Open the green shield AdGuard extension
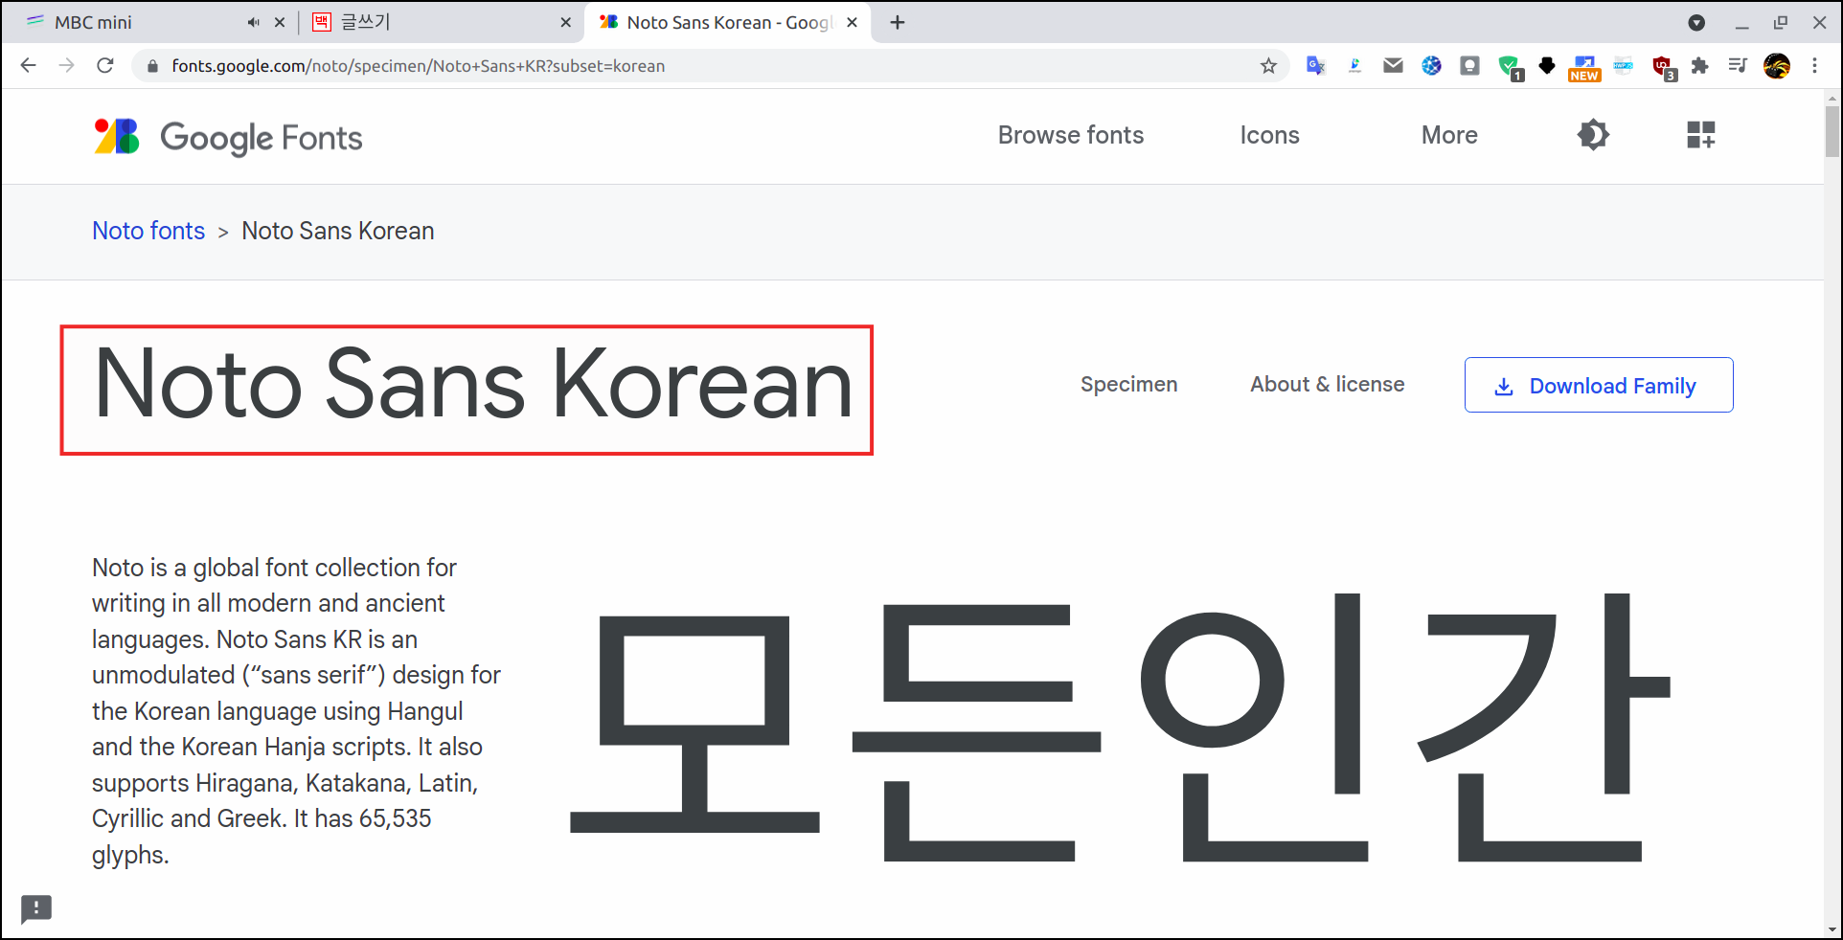The width and height of the screenshot is (1843, 940). point(1511,67)
